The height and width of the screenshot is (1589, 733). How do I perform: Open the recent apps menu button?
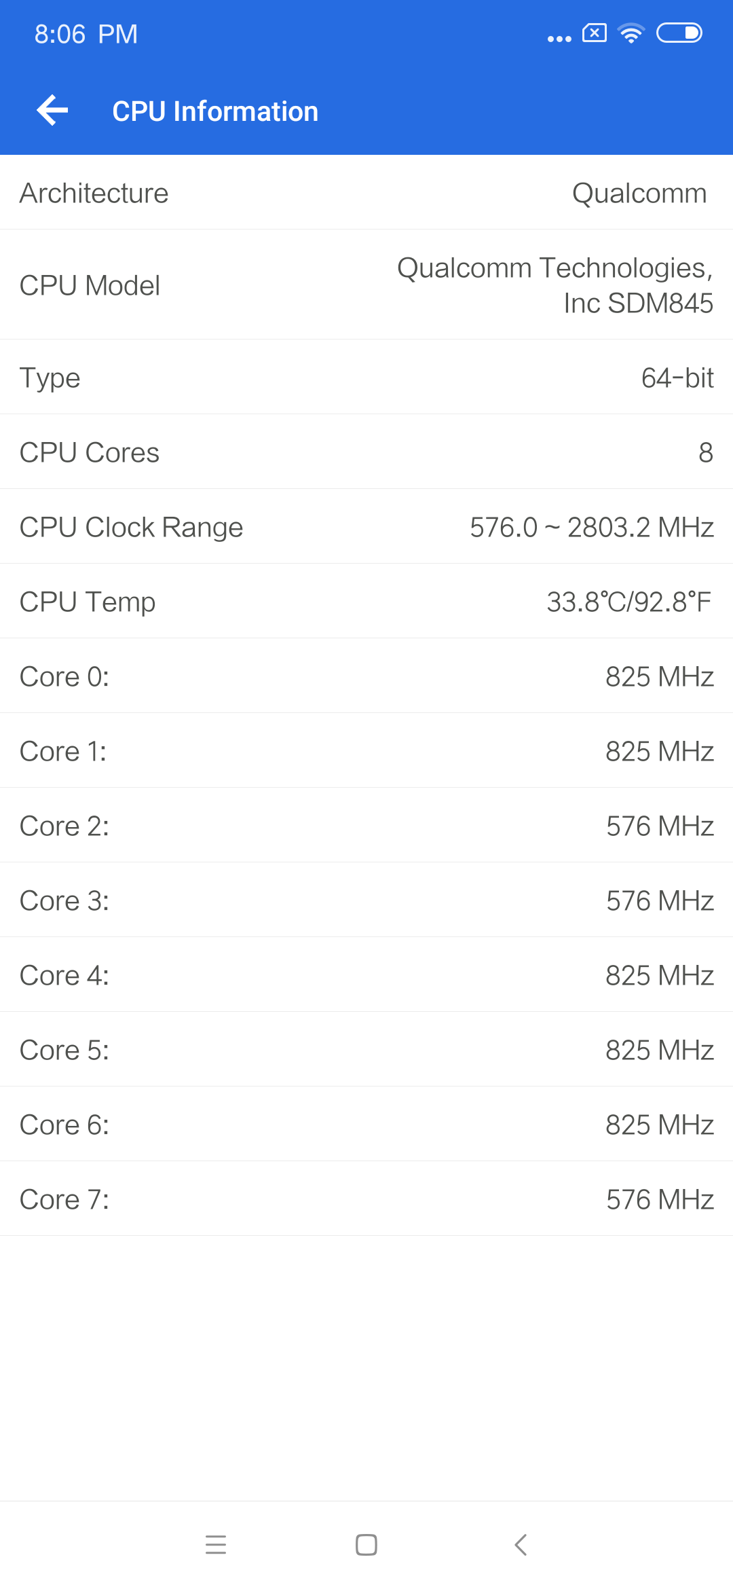(216, 1544)
